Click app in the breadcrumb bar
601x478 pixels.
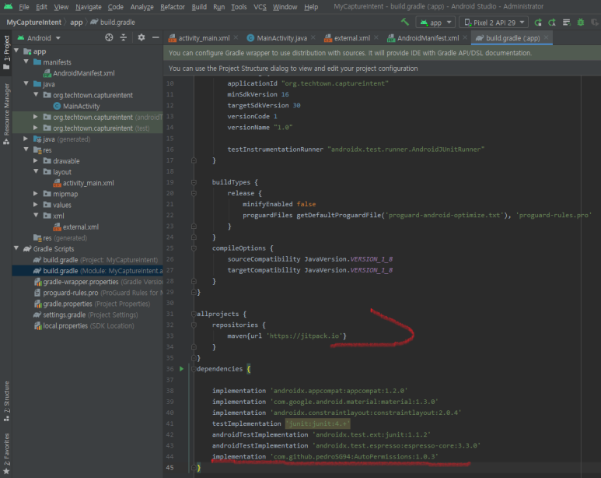pos(76,23)
